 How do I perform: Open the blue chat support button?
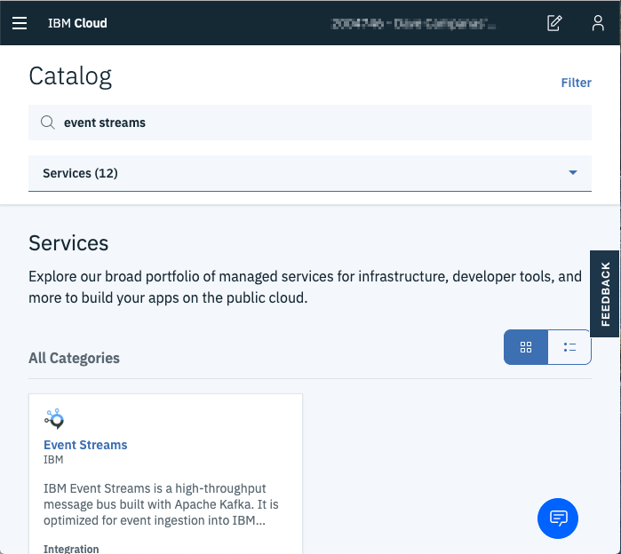pos(558,518)
